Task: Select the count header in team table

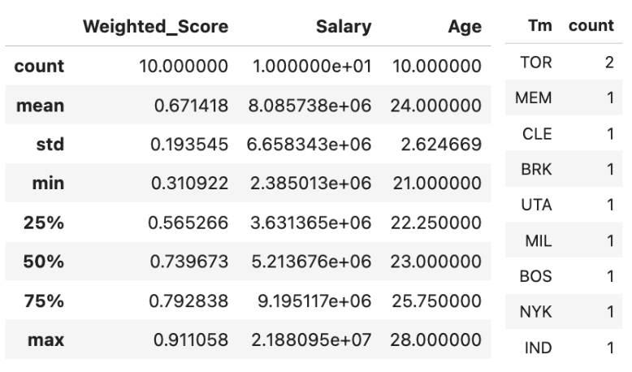Action: pyautogui.click(x=591, y=25)
